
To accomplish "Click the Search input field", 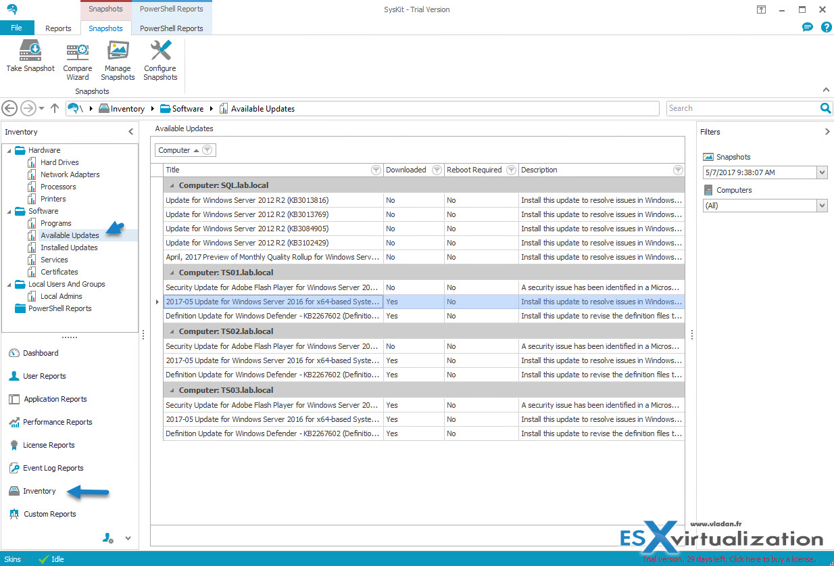I will coord(742,108).
